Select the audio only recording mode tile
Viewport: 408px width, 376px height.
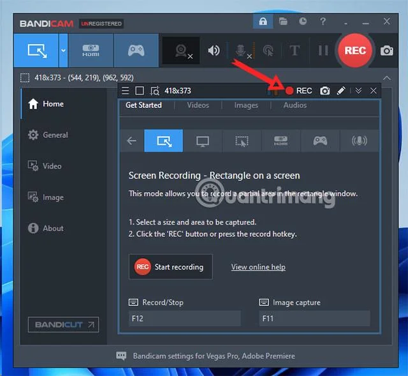coord(360,140)
